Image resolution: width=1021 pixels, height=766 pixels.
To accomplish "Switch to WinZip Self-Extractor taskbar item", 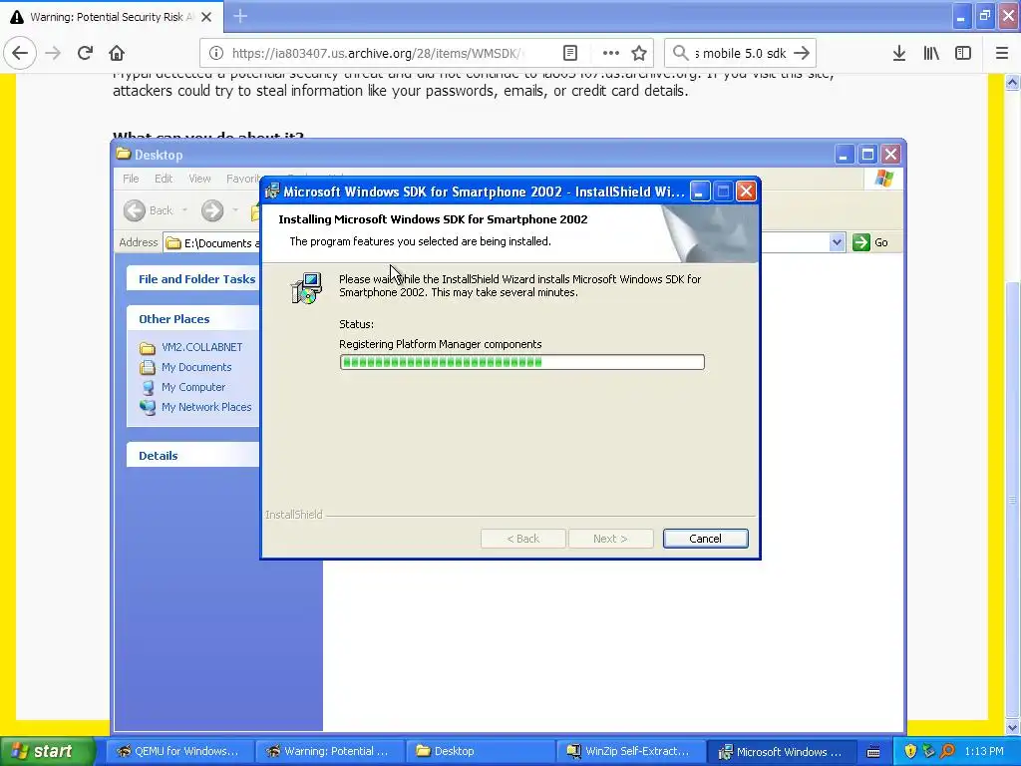I will click(630, 751).
